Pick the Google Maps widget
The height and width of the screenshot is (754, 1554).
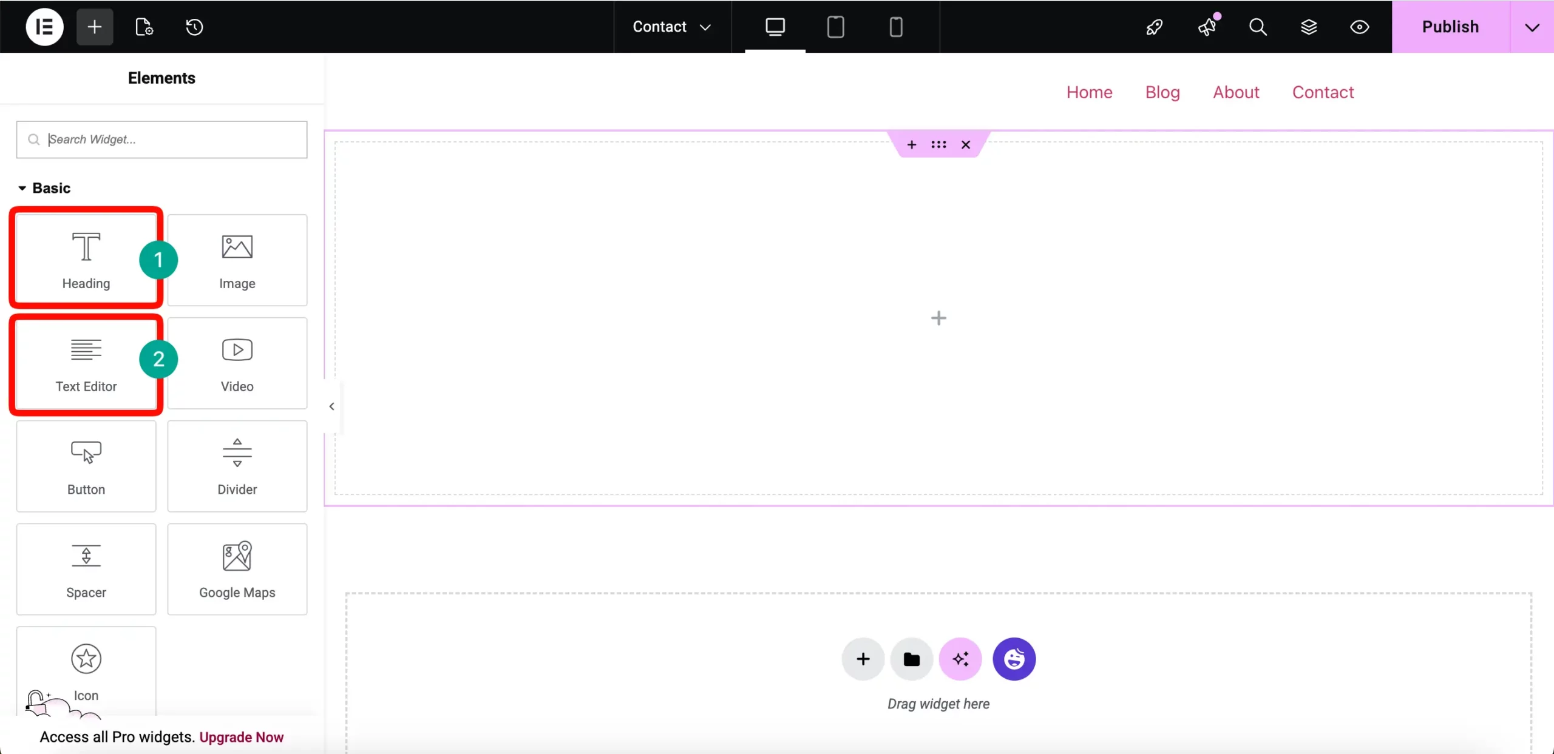pyautogui.click(x=237, y=569)
